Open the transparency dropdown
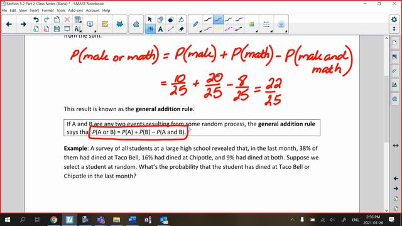Viewport: 402px width, 226px height. click(x=281, y=24)
